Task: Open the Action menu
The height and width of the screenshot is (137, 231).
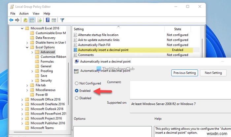Action: click(24, 14)
